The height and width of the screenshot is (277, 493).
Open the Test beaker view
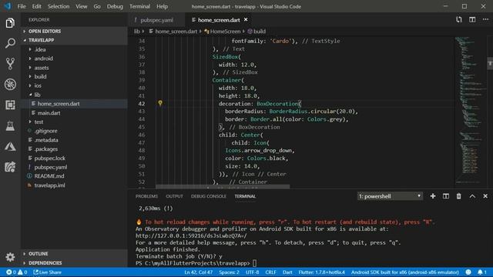[x=10, y=125]
